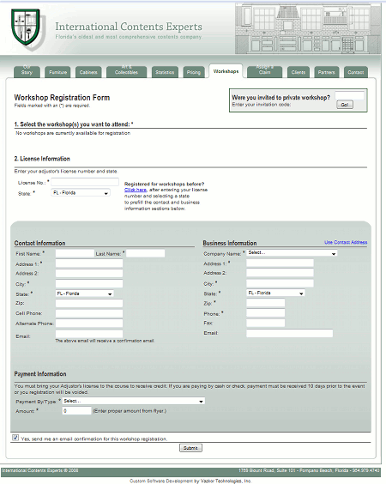Open the Cabinets tab
Image resolution: width=386 pixels, height=484 pixels.
[88, 72]
